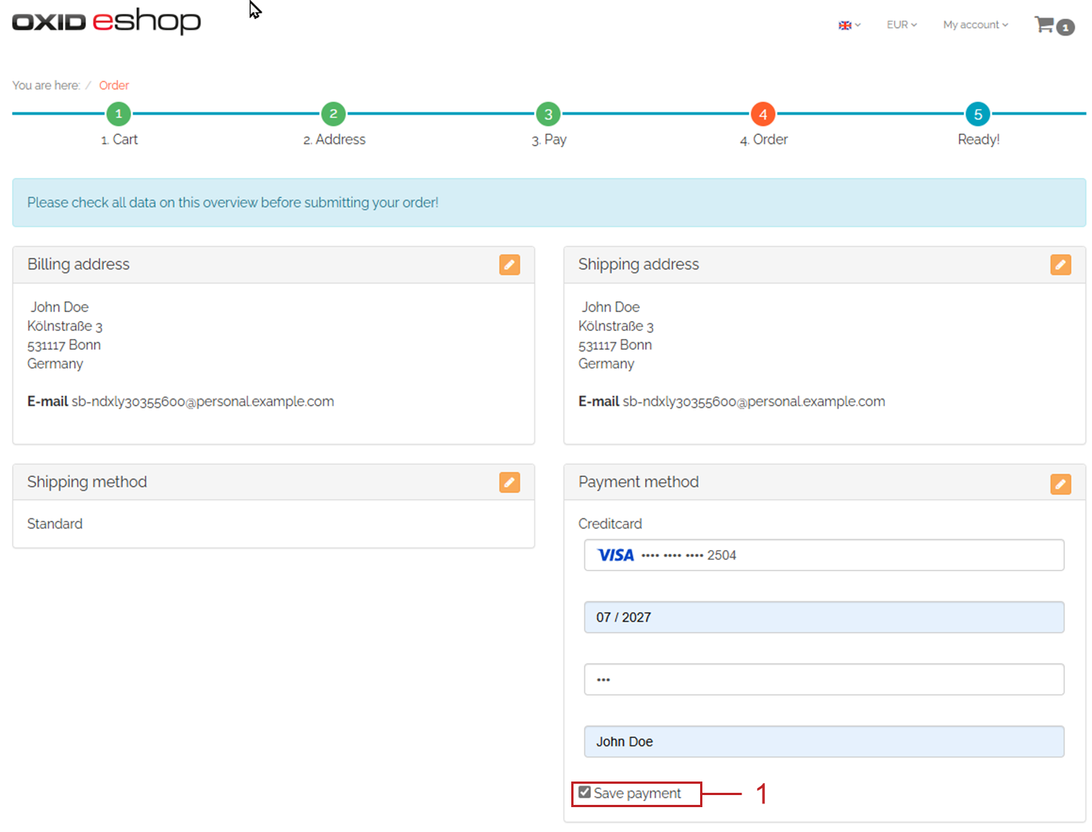Click the CVV security code field

[x=824, y=680]
